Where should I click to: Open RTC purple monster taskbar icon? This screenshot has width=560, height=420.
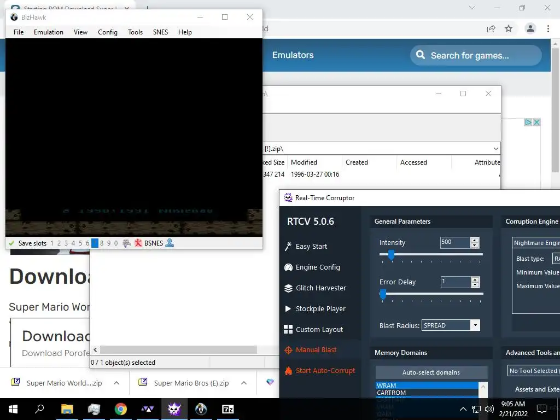(174, 409)
